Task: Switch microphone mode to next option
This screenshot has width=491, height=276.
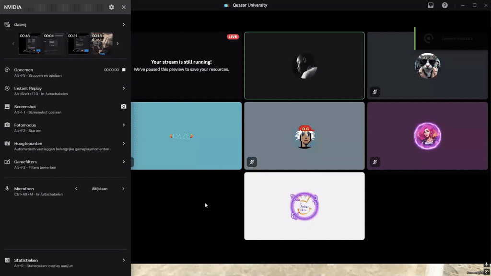Action: 123,189
